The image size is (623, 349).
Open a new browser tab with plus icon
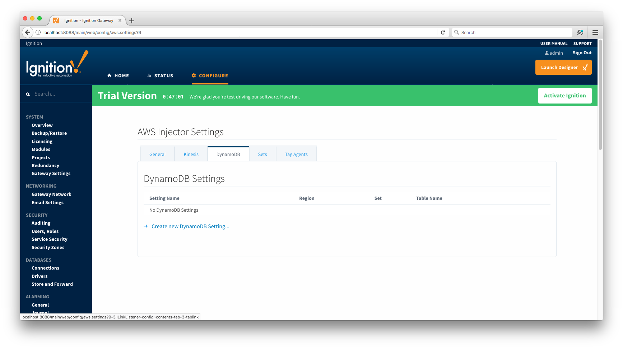132,21
